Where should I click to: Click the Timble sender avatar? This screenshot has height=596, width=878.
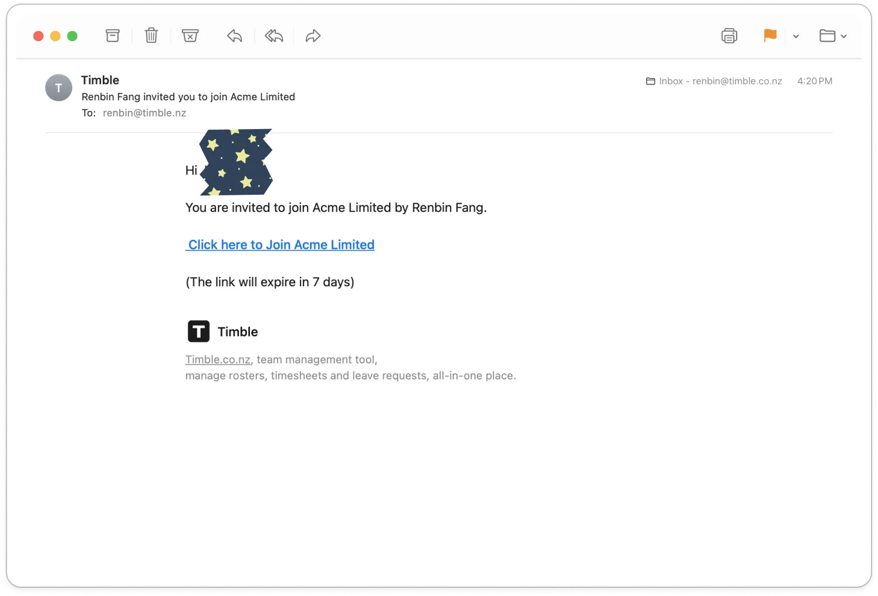[x=59, y=88]
